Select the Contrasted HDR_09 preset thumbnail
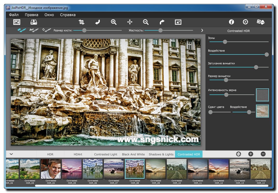Image resolution: width=278 pixels, height=193 pixels. [x=156, y=169]
